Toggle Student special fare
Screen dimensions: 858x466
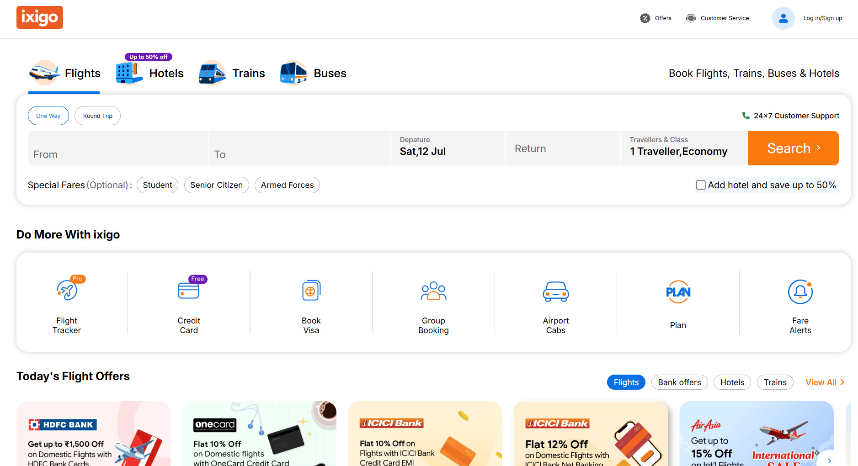(x=157, y=185)
